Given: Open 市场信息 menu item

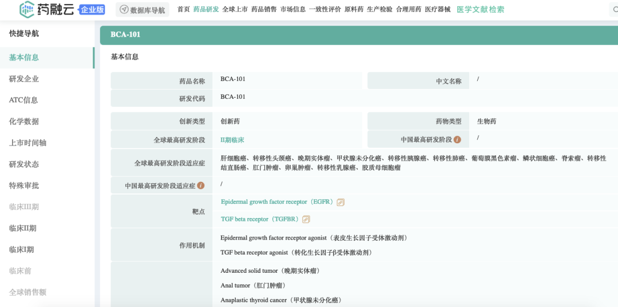Looking at the screenshot, I should [x=293, y=10].
